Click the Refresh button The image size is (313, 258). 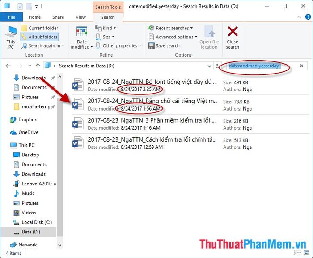(x=217, y=66)
